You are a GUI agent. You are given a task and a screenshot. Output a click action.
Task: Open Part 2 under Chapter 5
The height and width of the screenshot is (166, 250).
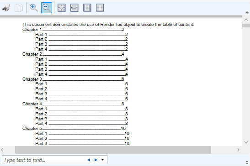(82, 139)
